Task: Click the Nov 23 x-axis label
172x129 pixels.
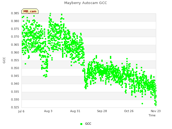Action: click(156, 111)
